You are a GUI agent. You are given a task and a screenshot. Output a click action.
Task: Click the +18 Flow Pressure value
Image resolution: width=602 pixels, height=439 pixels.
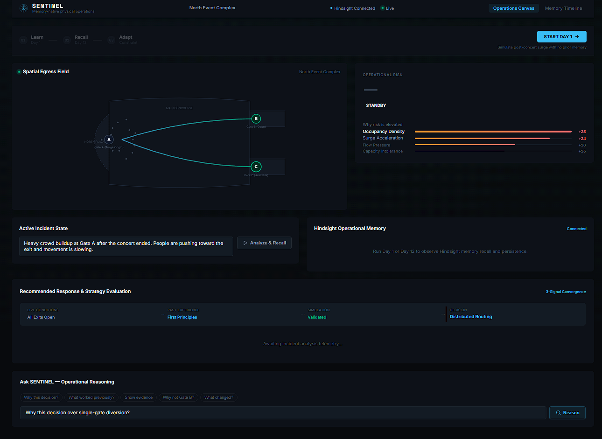(582, 145)
